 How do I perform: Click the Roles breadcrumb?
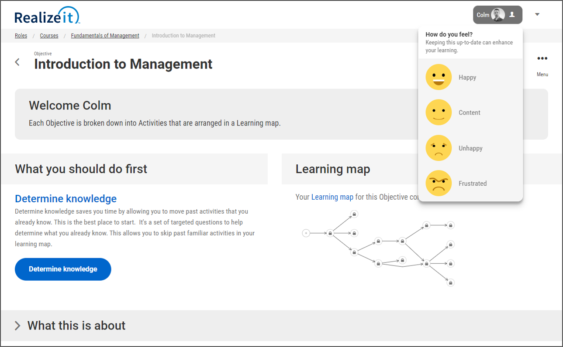pos(21,36)
